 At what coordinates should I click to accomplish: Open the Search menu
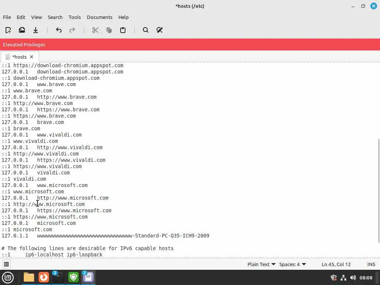[x=55, y=17]
